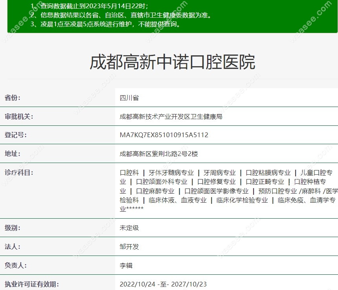Select the level value 未定级

point(129,228)
